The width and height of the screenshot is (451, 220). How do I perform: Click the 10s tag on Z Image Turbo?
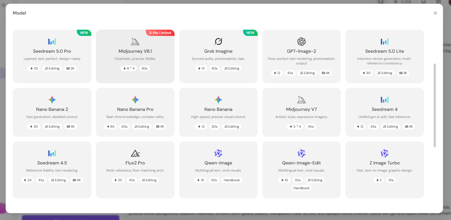[391, 180]
